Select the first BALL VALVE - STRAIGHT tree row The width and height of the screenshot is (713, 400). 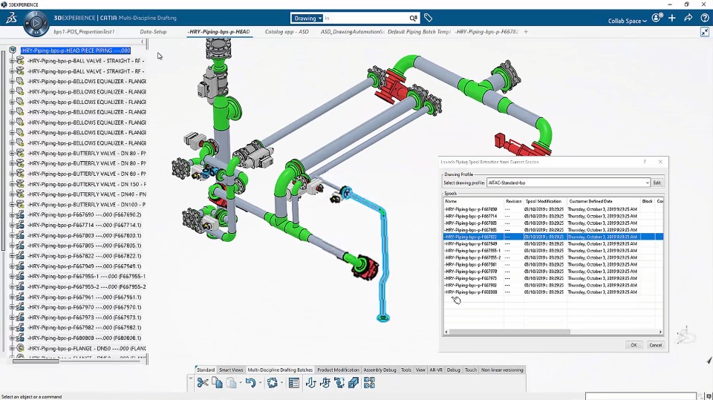(x=86, y=60)
